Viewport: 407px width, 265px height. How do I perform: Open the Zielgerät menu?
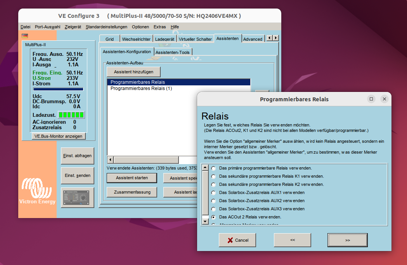73,27
